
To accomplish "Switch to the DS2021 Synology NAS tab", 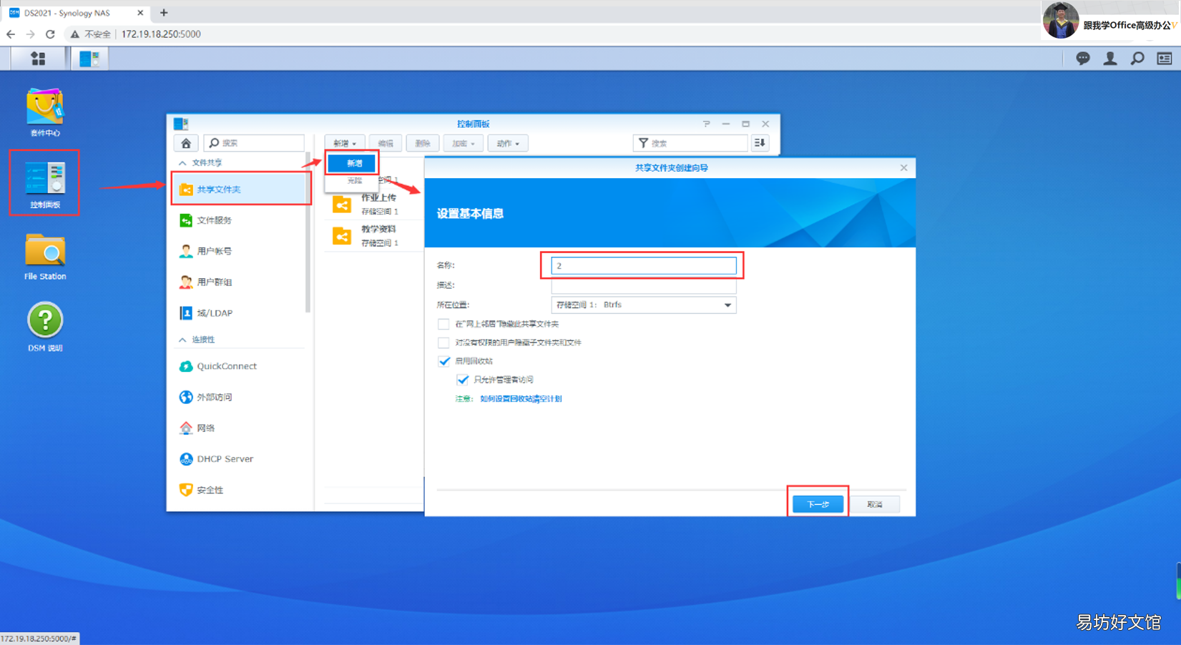I will pos(75,13).
